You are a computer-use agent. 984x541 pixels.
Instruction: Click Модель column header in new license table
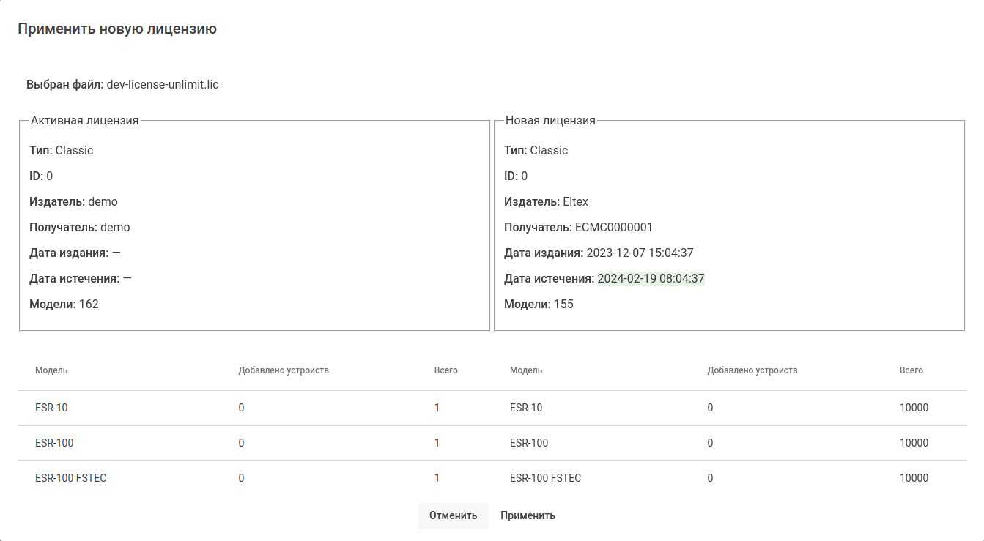point(526,370)
